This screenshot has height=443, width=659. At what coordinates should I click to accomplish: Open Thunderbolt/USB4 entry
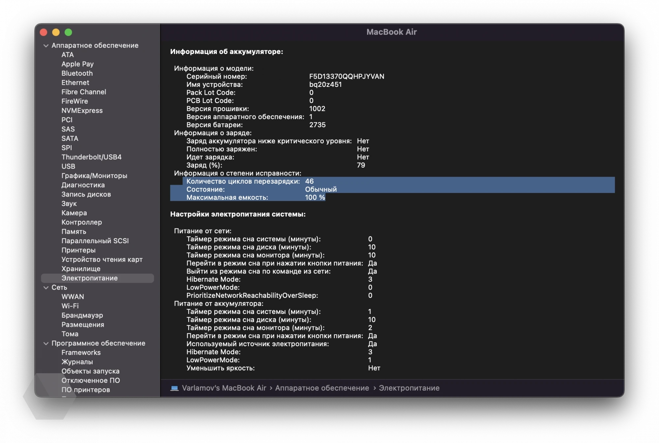[x=92, y=157]
